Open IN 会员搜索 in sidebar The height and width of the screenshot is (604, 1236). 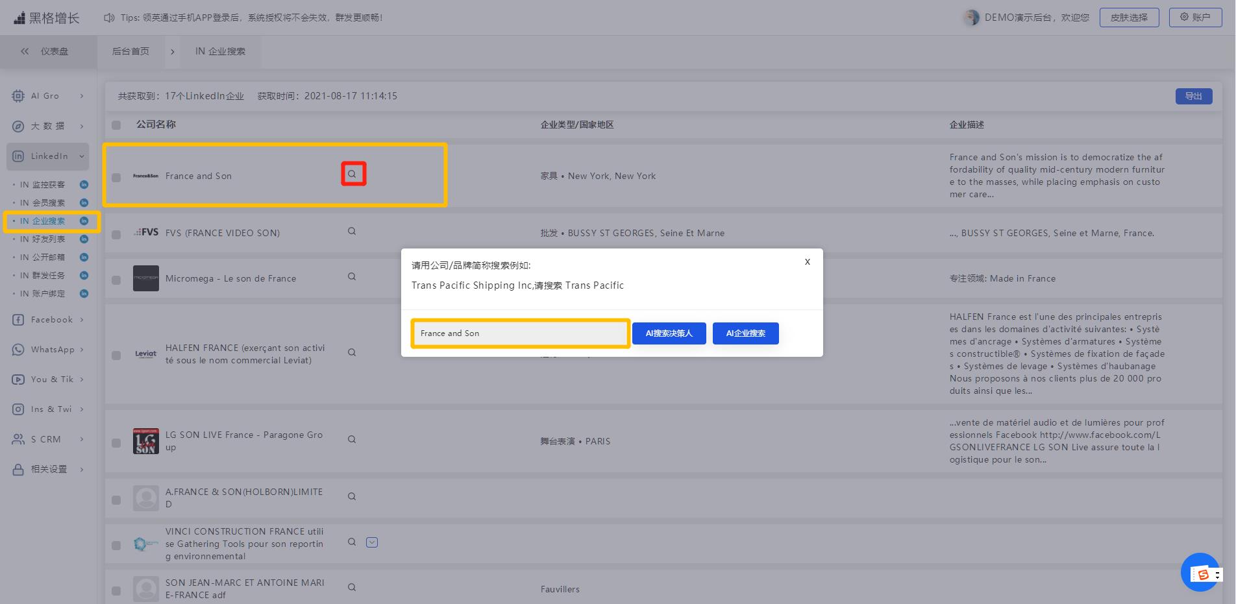pos(42,203)
